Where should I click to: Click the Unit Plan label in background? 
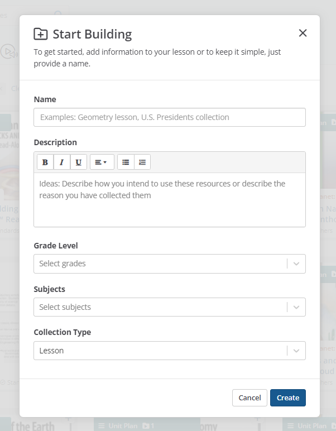click(x=122, y=425)
